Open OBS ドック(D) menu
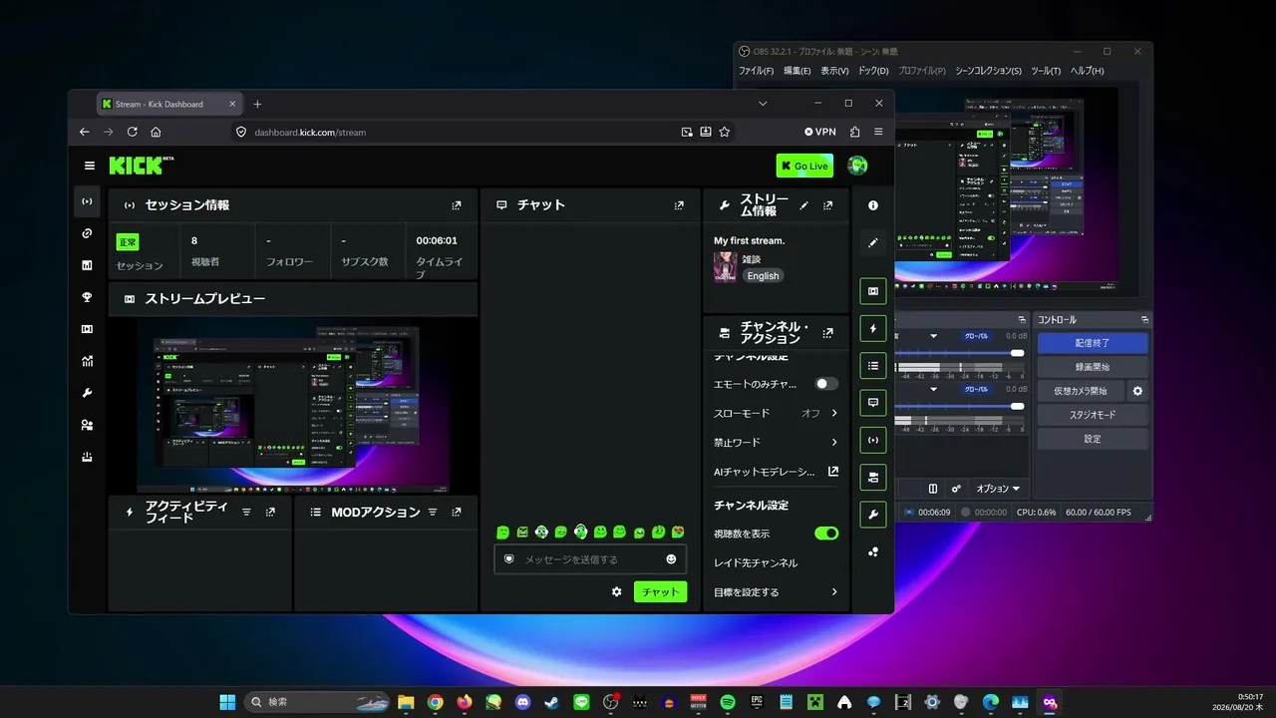1276x718 pixels. (873, 71)
